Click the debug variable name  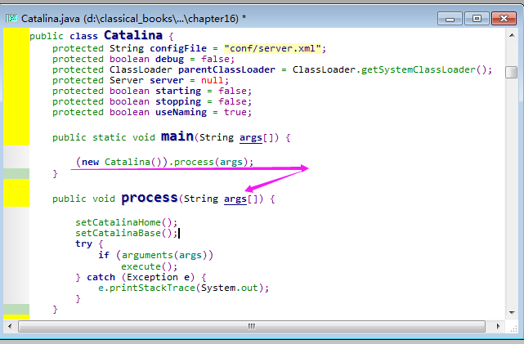(169, 59)
